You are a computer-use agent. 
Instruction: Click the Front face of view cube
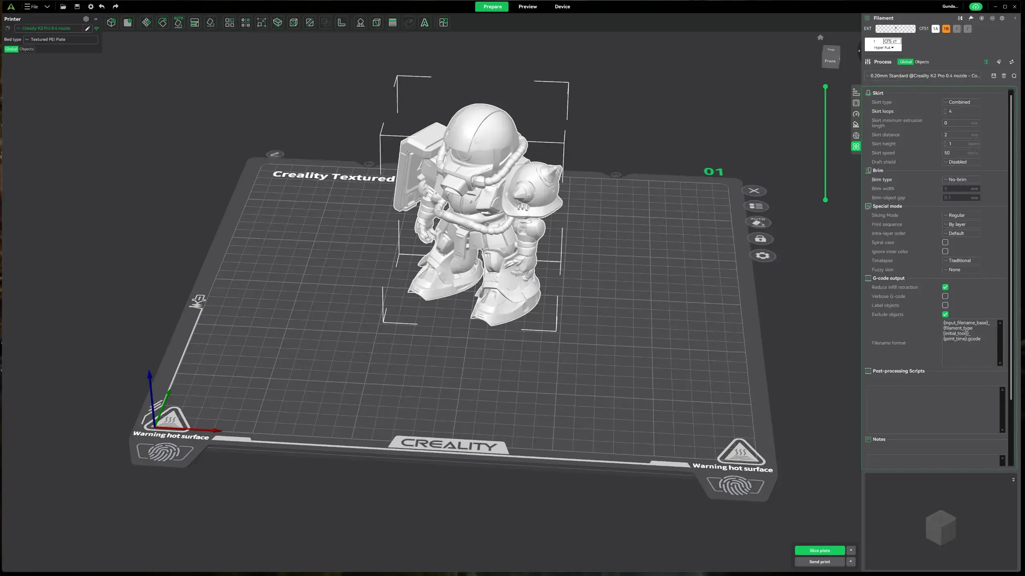pos(830,61)
